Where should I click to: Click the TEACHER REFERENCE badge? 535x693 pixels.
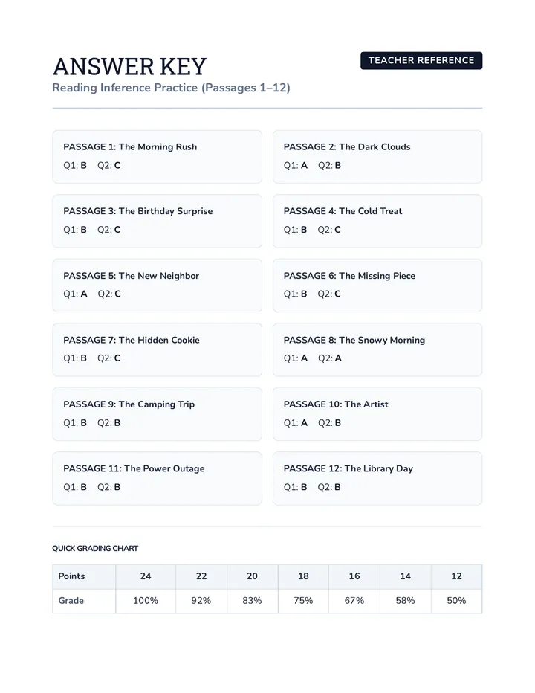pos(421,60)
